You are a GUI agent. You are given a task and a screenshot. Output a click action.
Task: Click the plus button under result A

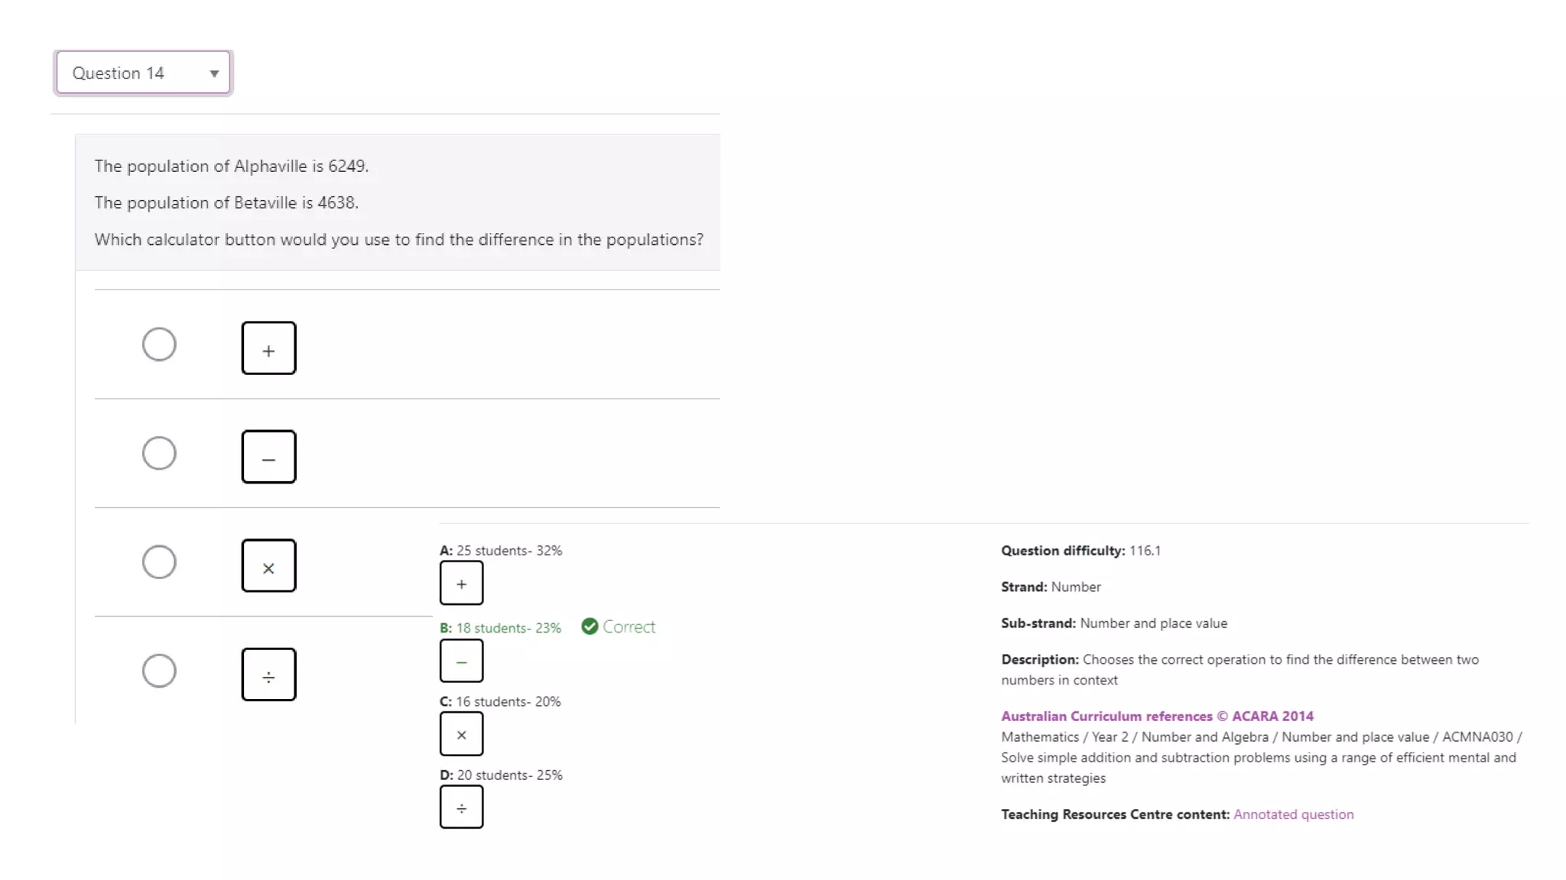[461, 583]
